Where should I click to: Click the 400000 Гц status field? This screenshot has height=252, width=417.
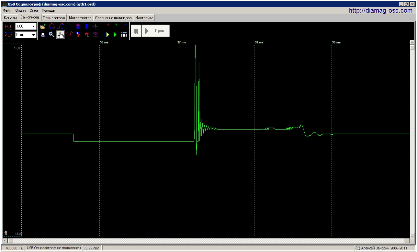pyautogui.click(x=13, y=248)
